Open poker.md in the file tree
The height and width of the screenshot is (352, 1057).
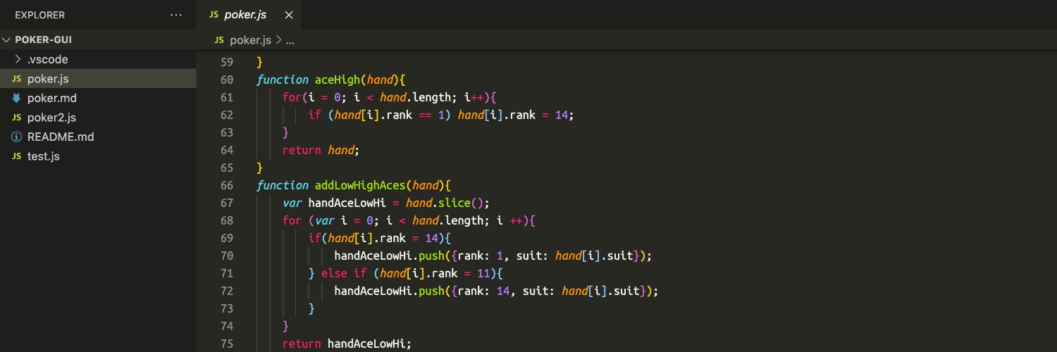point(51,98)
